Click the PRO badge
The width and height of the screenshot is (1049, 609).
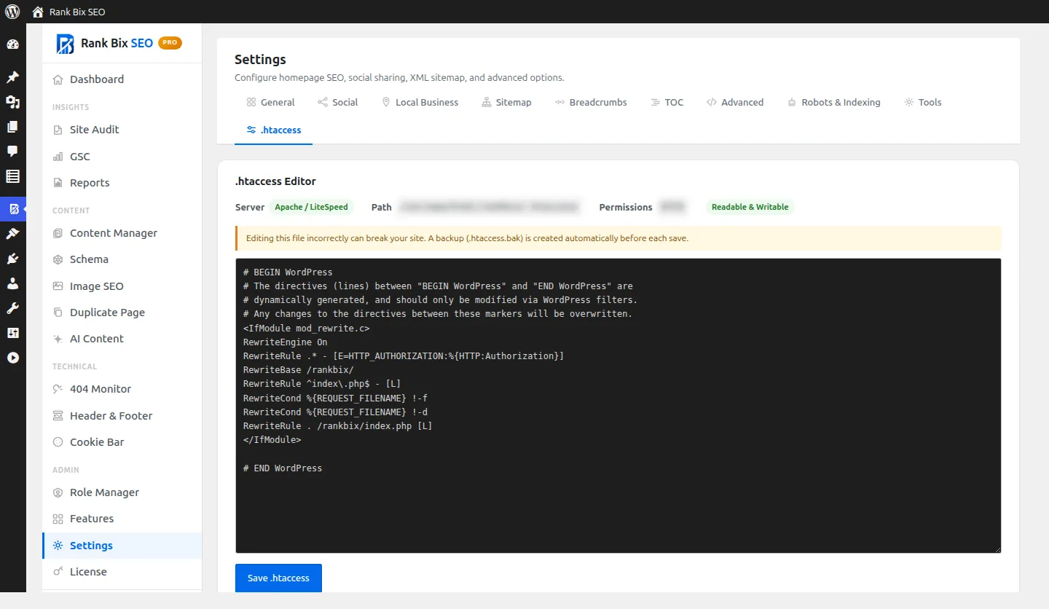click(x=170, y=43)
